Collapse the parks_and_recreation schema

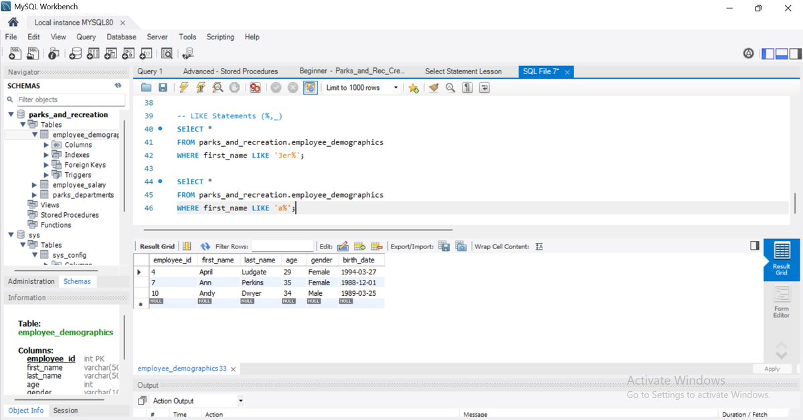pyautogui.click(x=10, y=114)
